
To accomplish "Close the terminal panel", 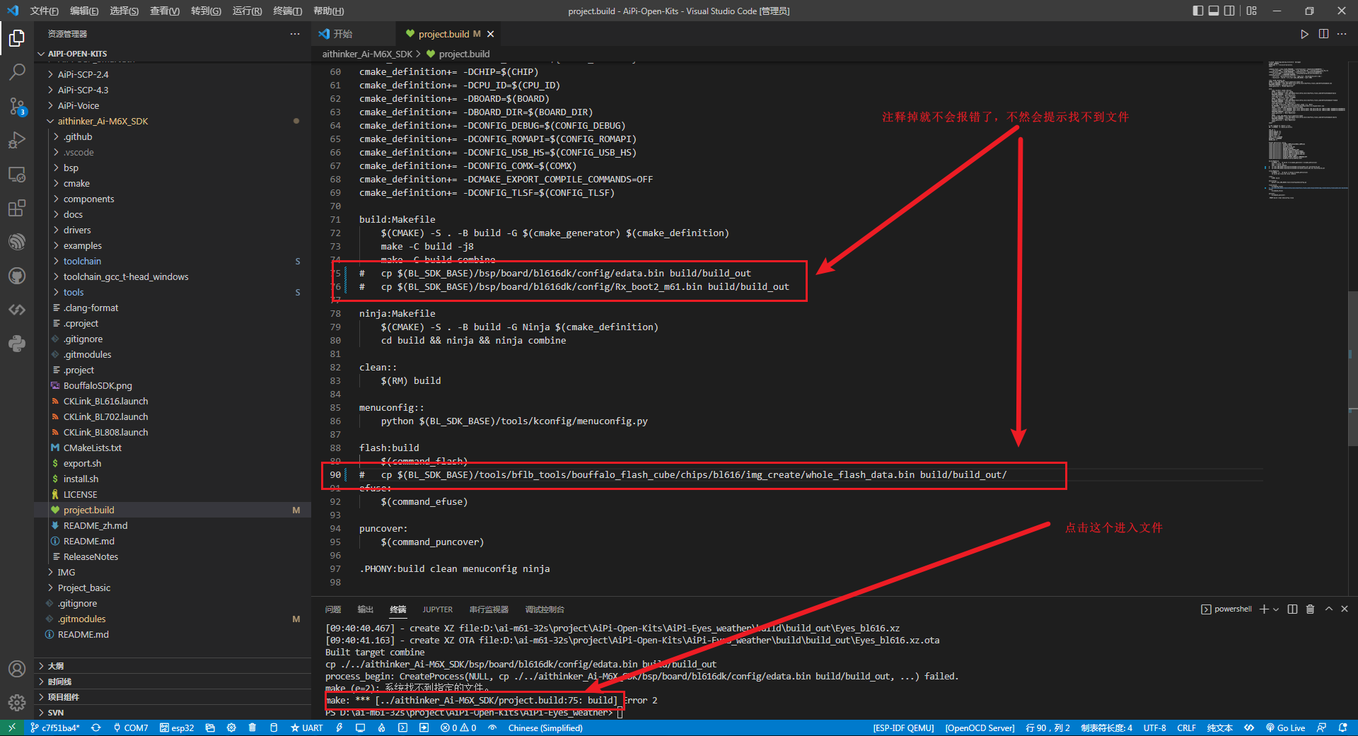I will (1345, 609).
